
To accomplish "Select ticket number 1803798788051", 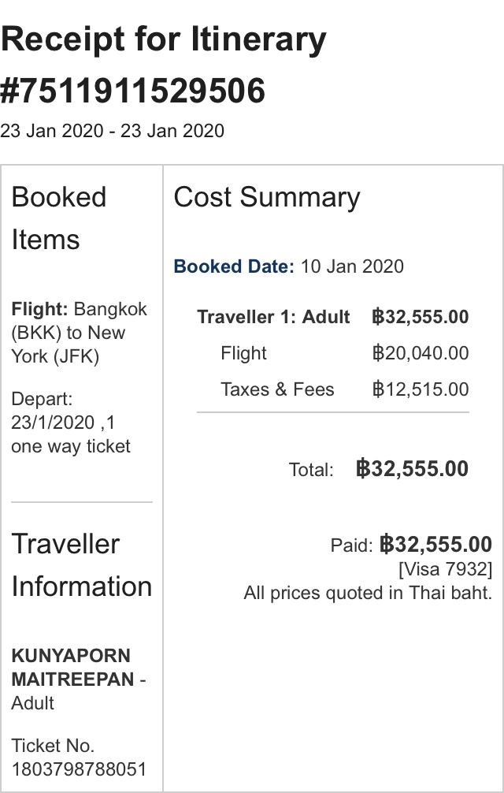I will point(79,769).
